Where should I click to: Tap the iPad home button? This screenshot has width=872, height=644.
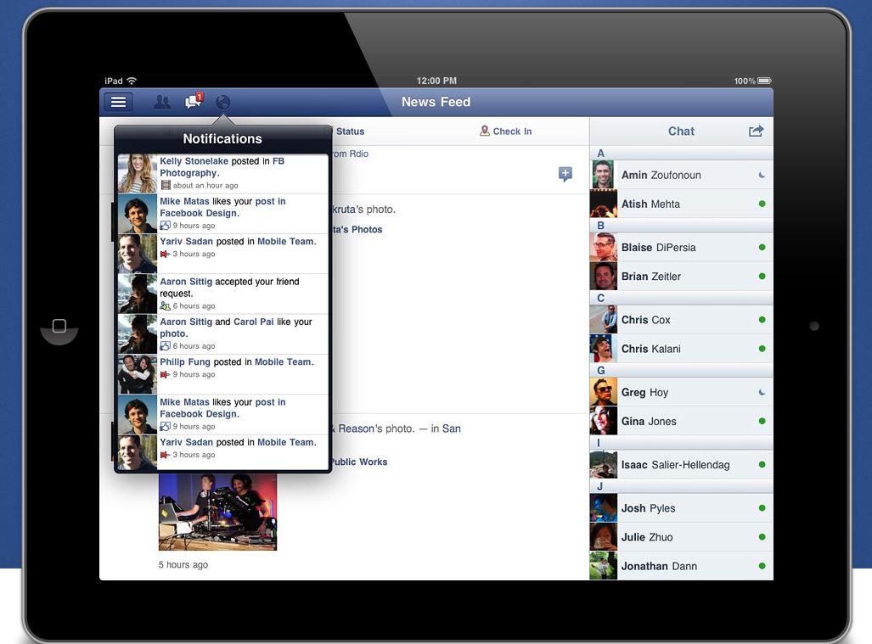point(59,326)
